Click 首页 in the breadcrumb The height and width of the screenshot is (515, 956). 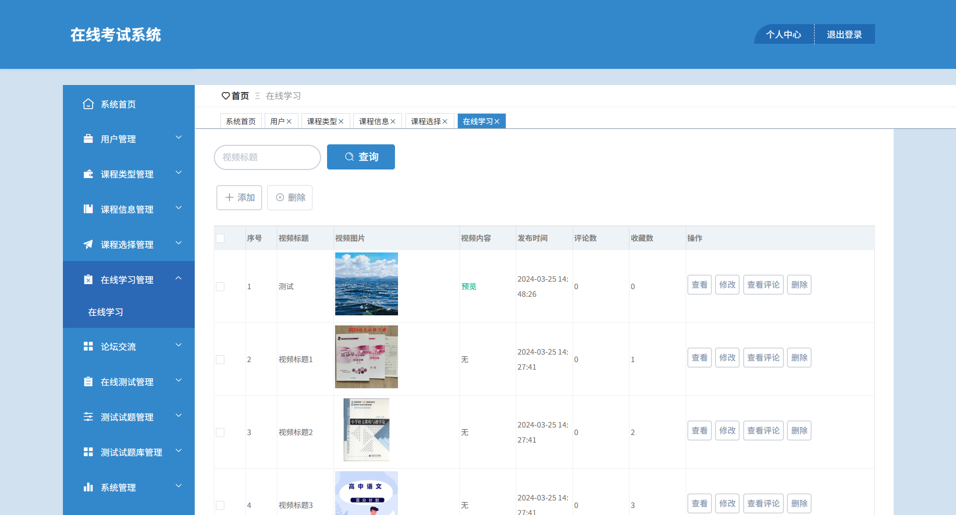coord(240,96)
